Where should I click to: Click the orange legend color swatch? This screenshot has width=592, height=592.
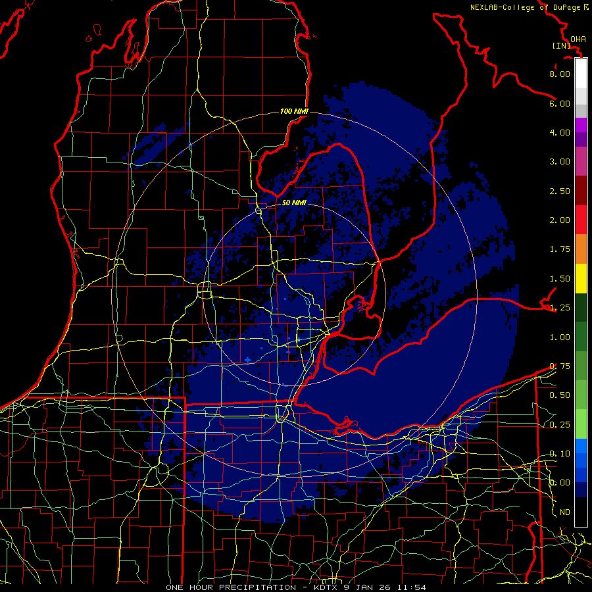581,249
